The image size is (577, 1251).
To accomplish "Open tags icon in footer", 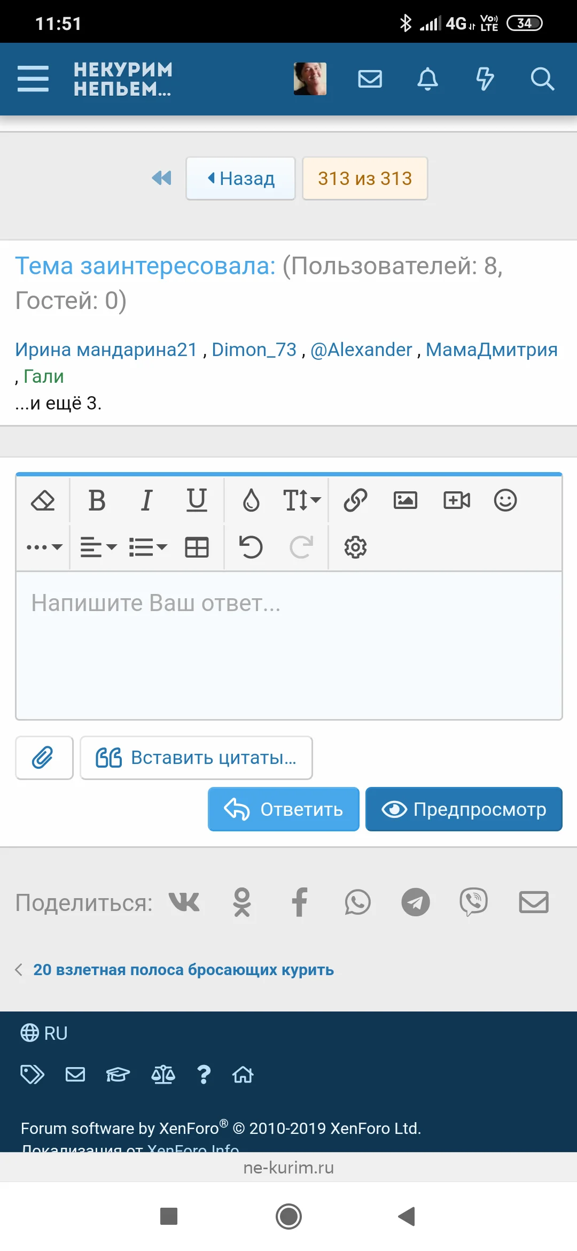I will [x=32, y=1074].
